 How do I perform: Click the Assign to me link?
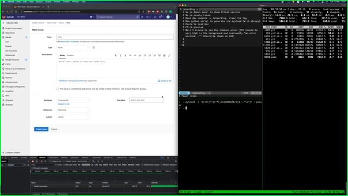pos(64,104)
